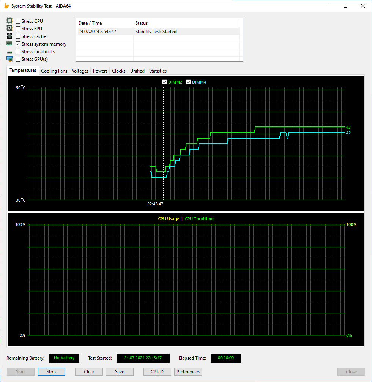Click the disk drive icon beside Stress local disks
372x382 pixels.
pyautogui.click(x=9, y=52)
